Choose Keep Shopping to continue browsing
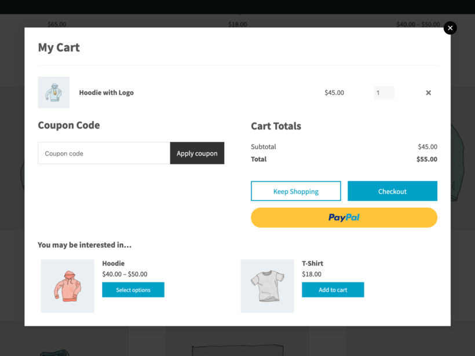The height and width of the screenshot is (356, 475). (295, 191)
